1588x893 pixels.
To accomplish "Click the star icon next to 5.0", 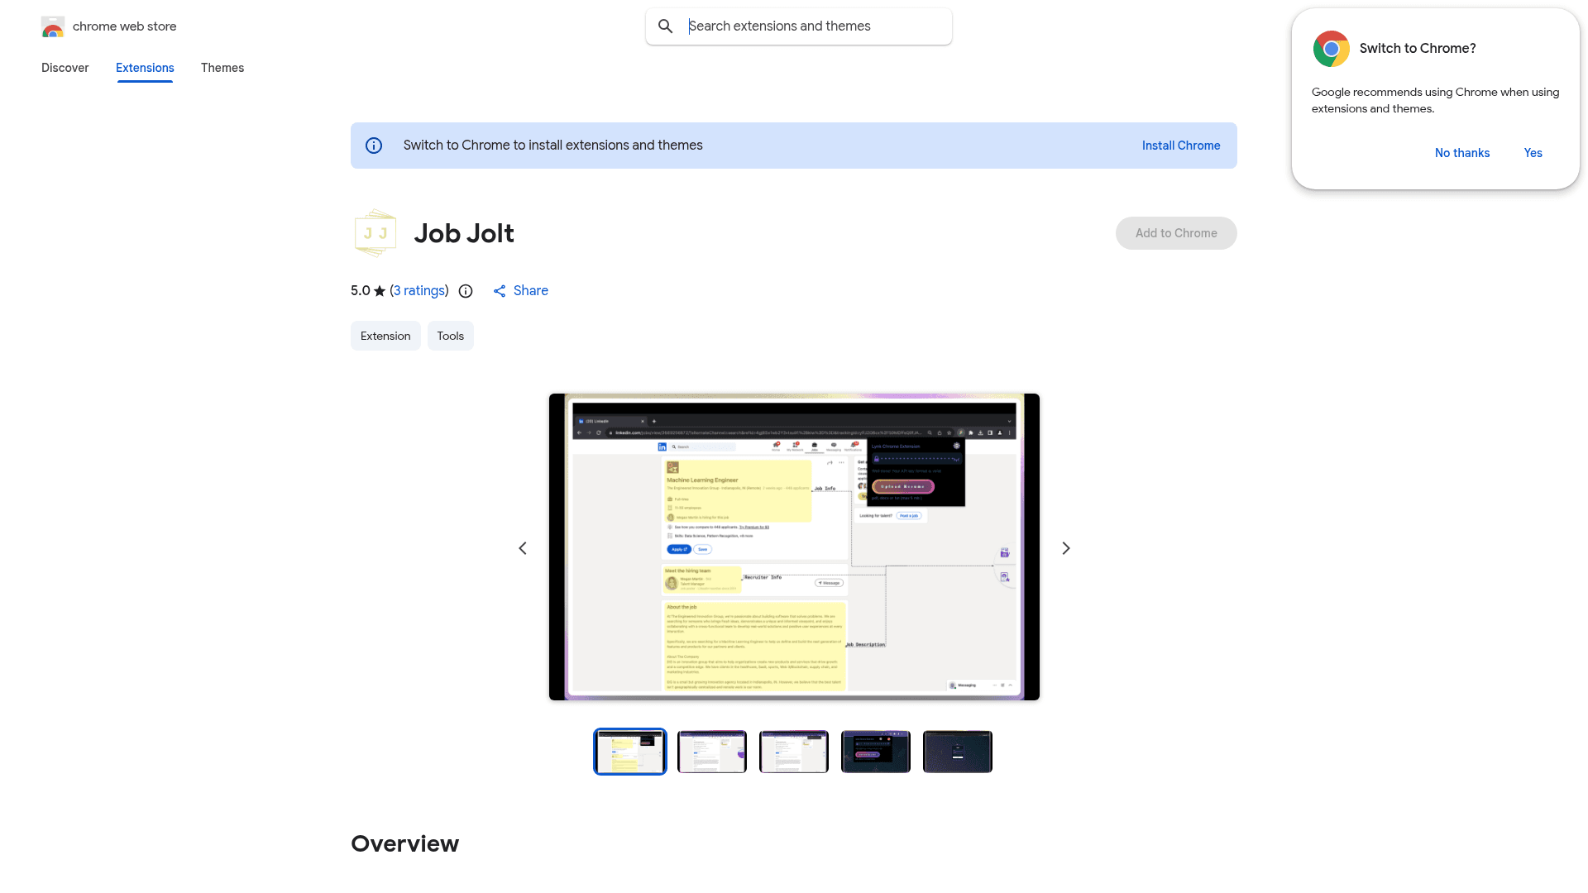I will 378,290.
